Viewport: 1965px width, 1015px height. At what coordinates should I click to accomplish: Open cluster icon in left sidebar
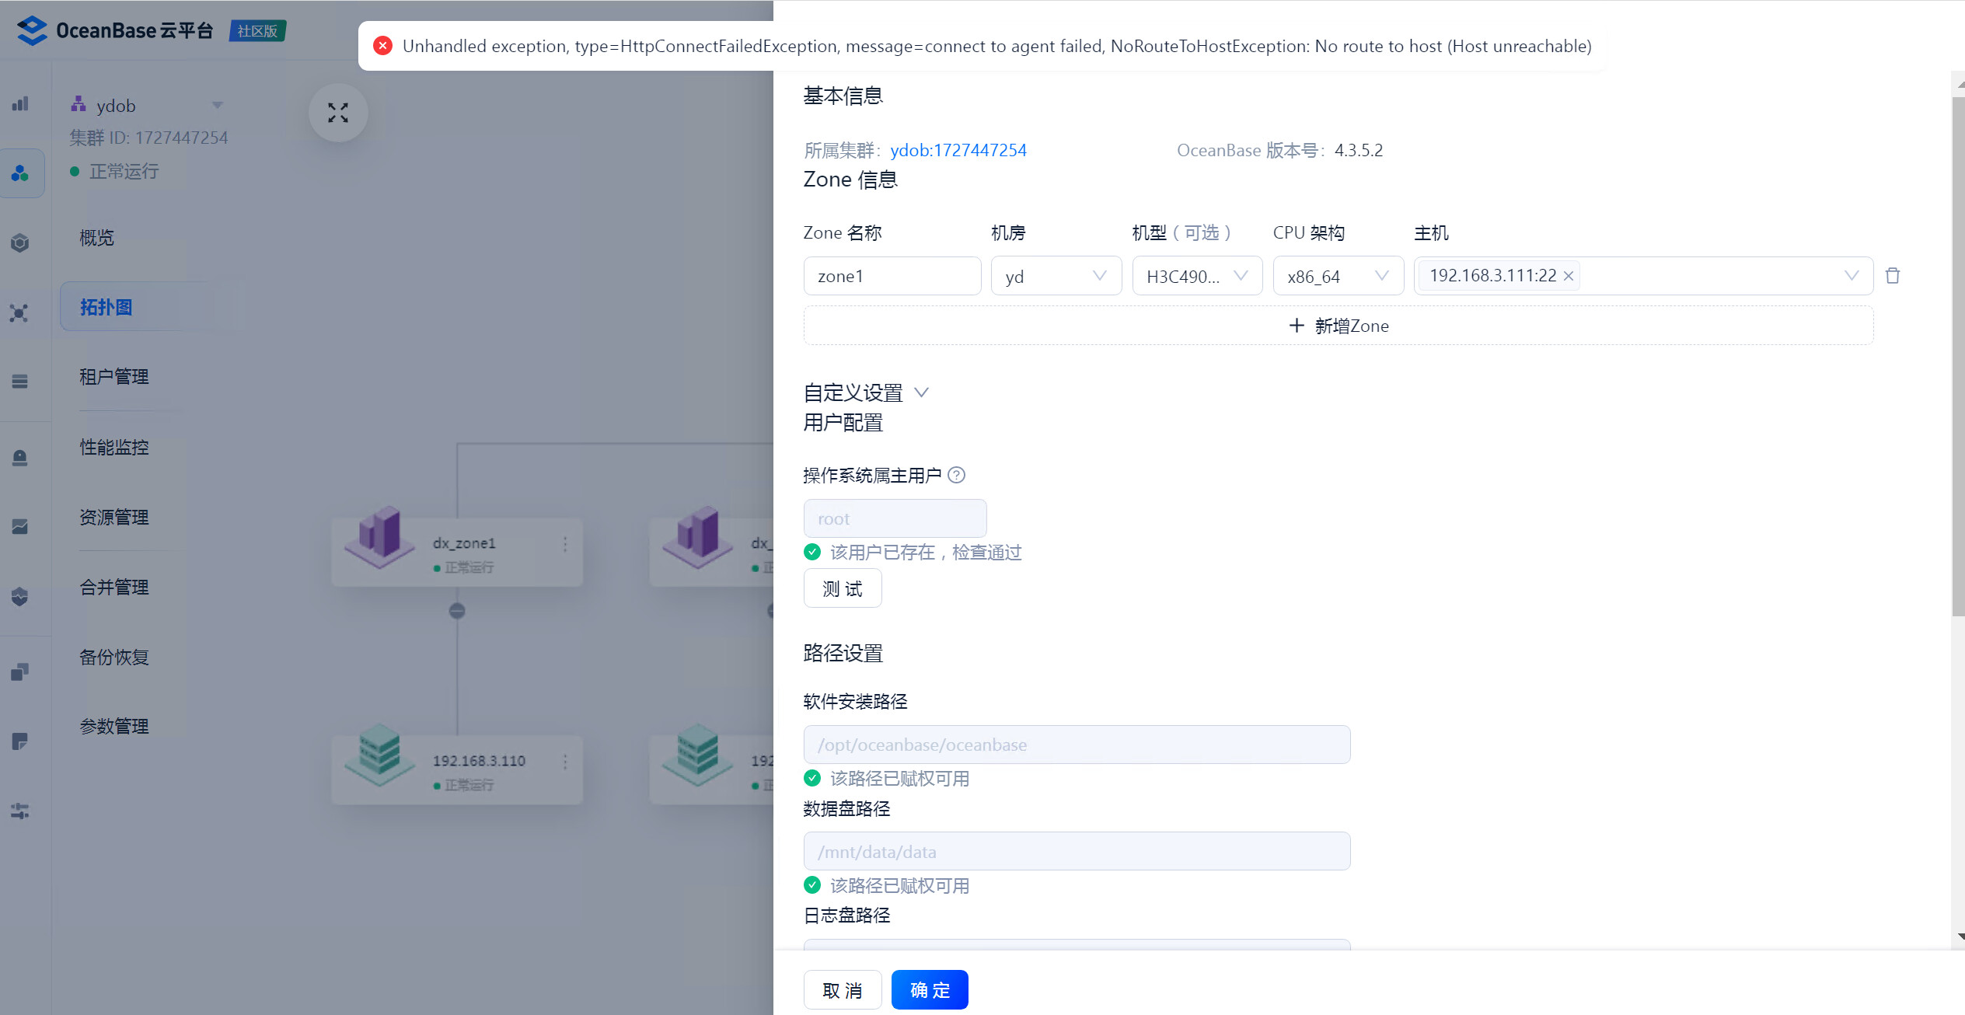pyautogui.click(x=21, y=173)
